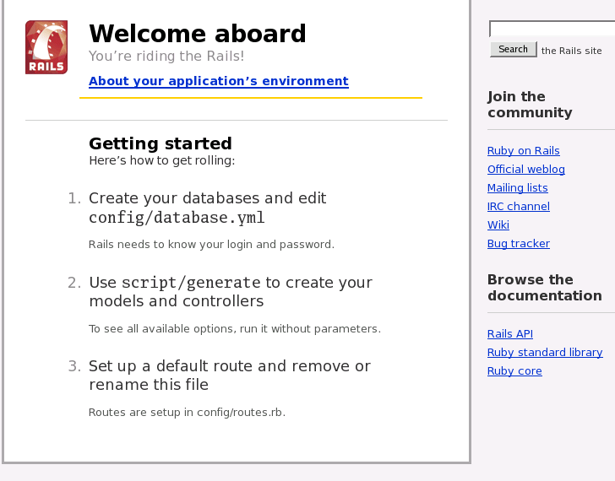Click the Getting started heading
The height and width of the screenshot is (481, 615).
(x=161, y=143)
